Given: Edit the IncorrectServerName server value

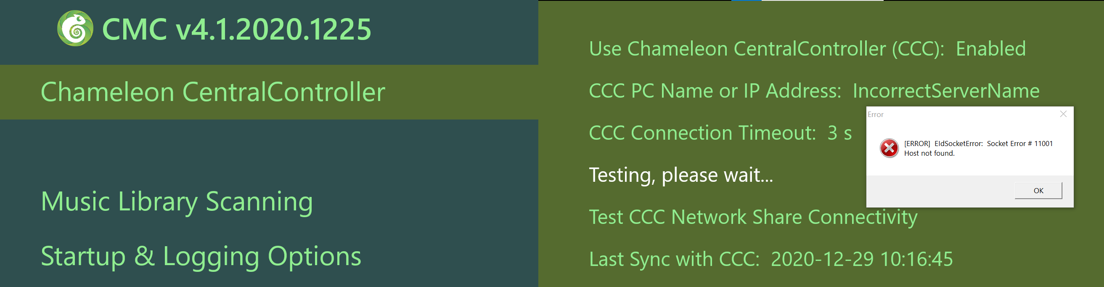Looking at the screenshot, I should point(946,91).
